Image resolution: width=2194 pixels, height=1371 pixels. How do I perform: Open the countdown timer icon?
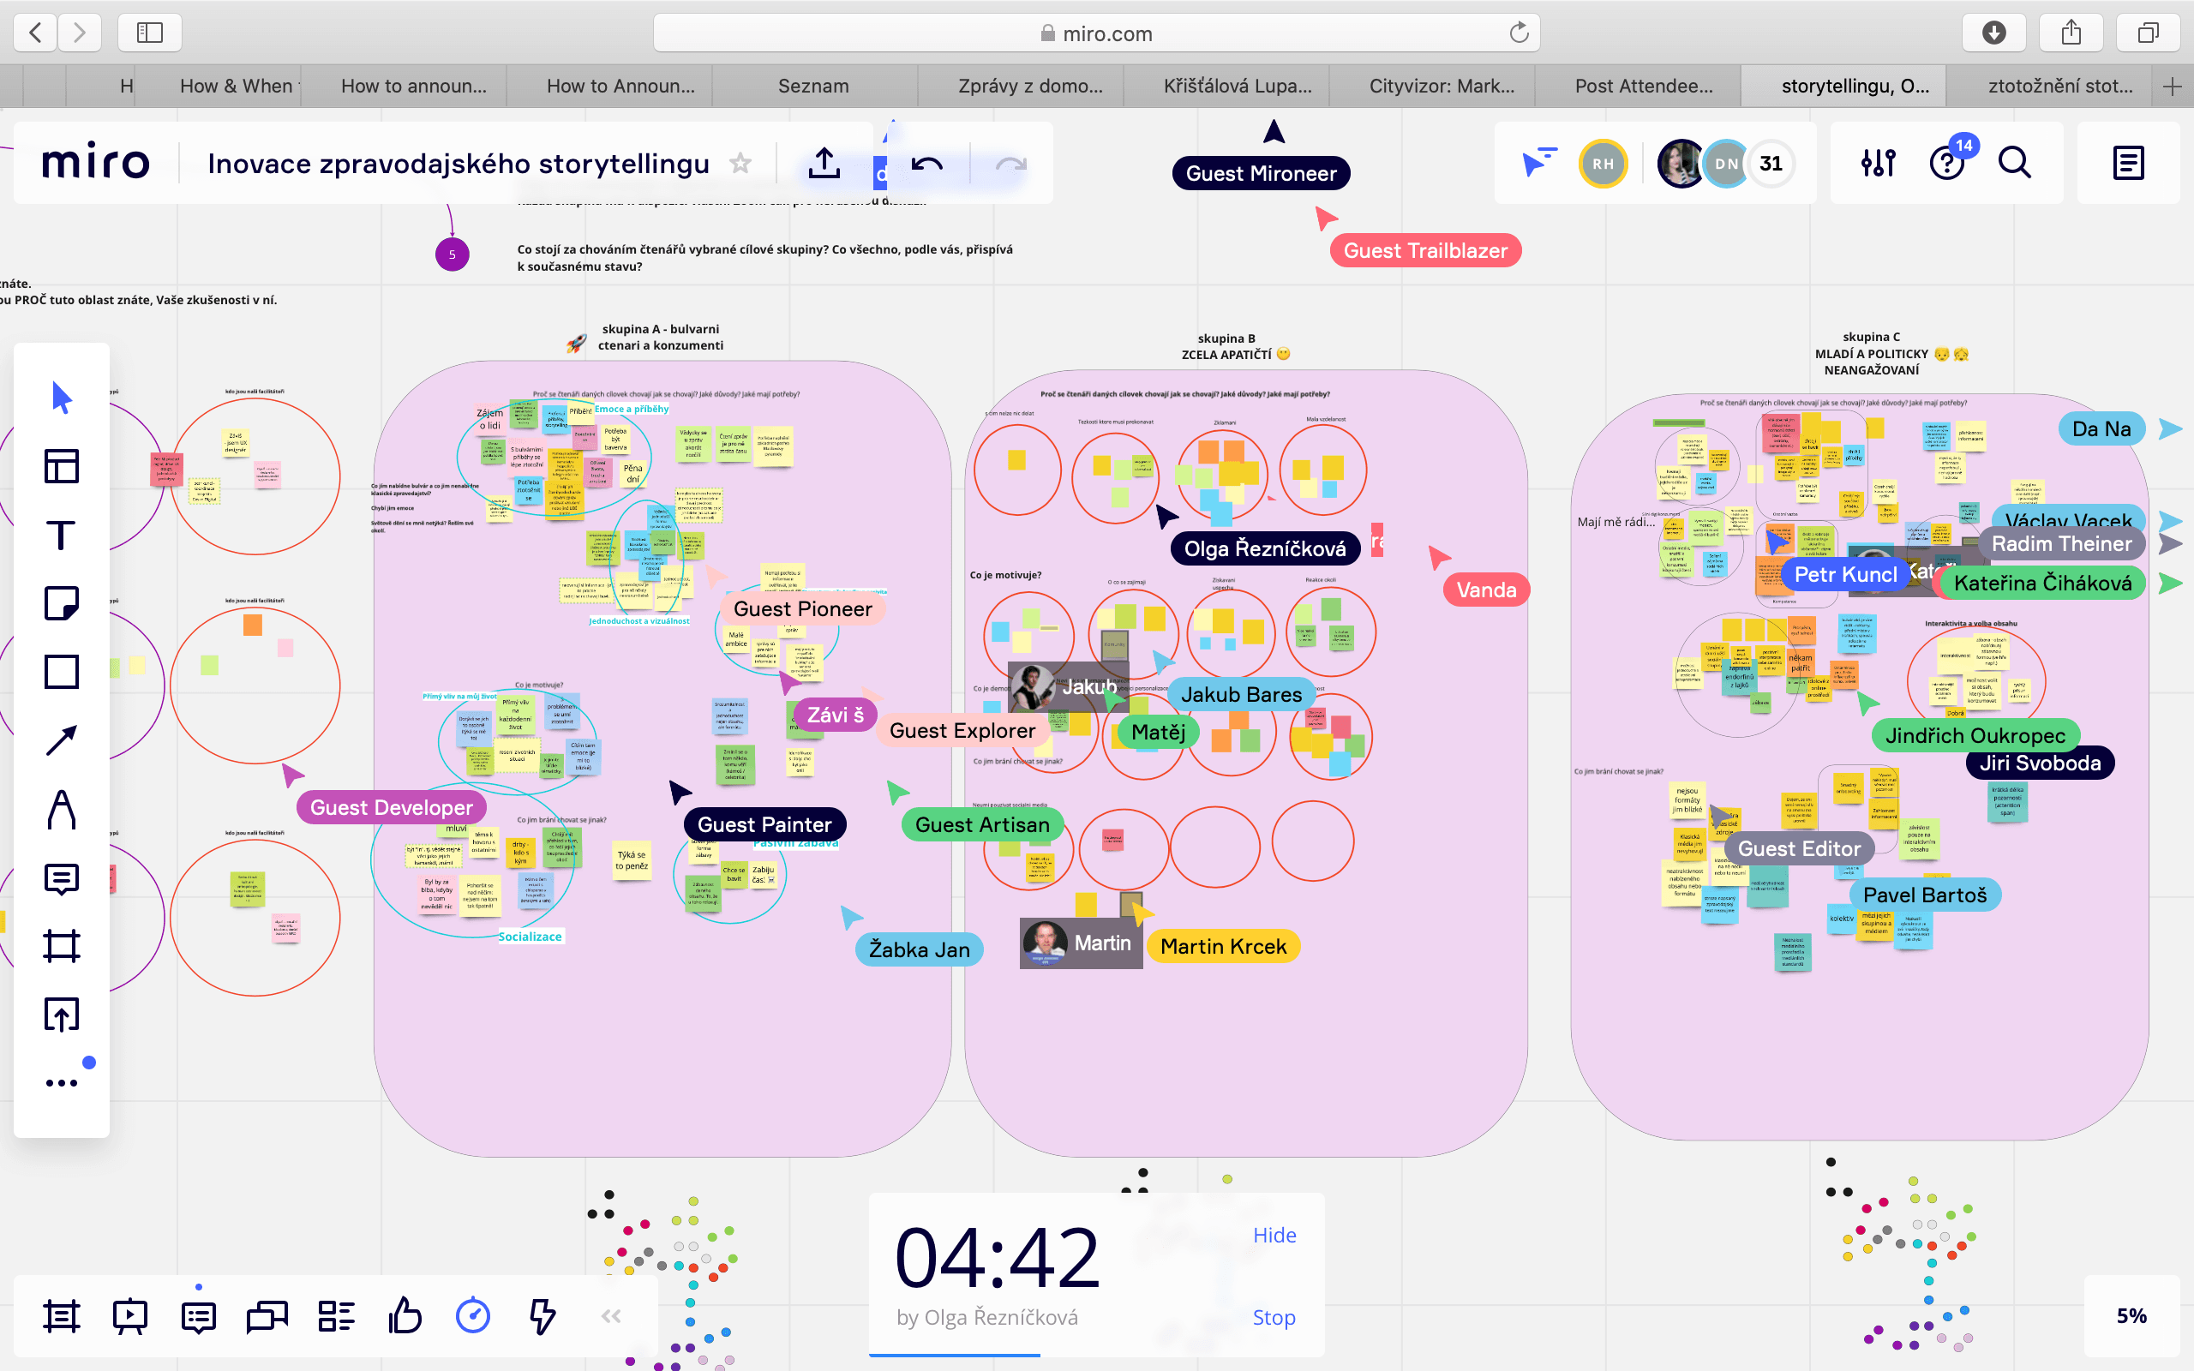[x=472, y=1315]
